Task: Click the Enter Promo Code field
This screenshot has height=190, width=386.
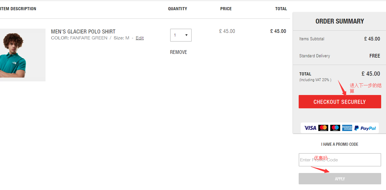Action: click(x=340, y=160)
